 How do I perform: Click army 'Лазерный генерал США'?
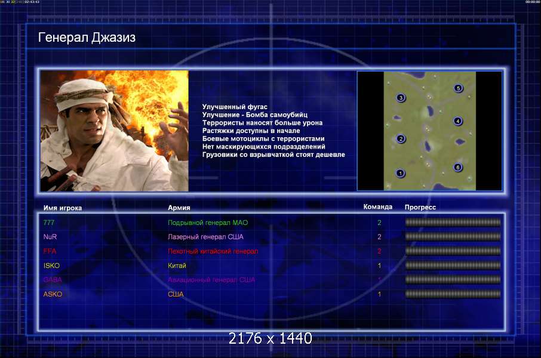click(x=205, y=237)
